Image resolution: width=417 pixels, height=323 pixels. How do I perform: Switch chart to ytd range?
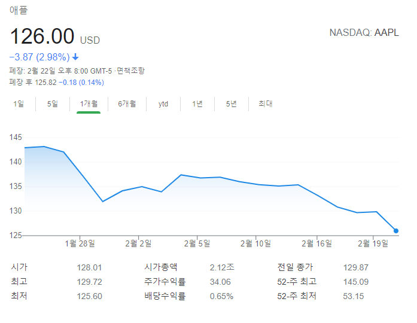pos(163,104)
